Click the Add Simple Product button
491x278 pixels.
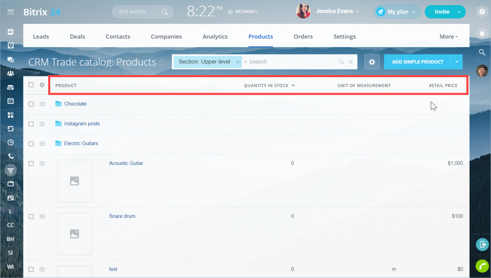click(418, 62)
